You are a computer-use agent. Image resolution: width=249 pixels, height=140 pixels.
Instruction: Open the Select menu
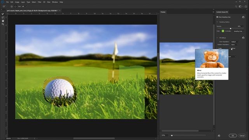pyautogui.click(x=34, y=2)
